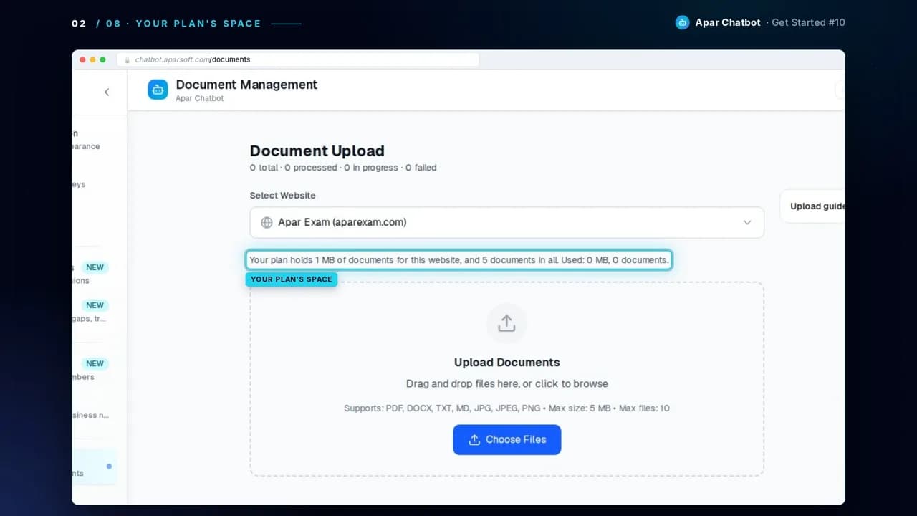Click the browser address bar showing chatbot.aparsoft.com/documents
This screenshot has height=516, width=917.
click(x=297, y=59)
